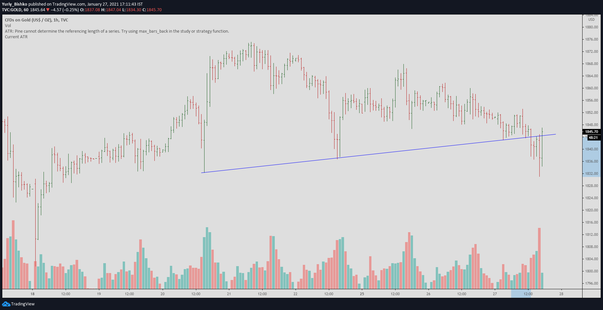Screen dimensions: 603x310
Task: Click the L:1834.30 low value
Action: (x=132, y=10)
